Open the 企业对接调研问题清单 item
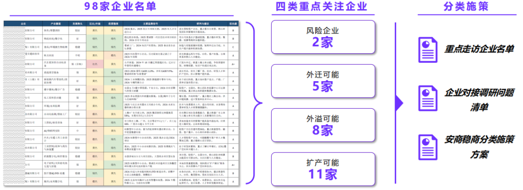The width and height of the screenshot is (523, 190). pyautogui.click(x=479, y=100)
